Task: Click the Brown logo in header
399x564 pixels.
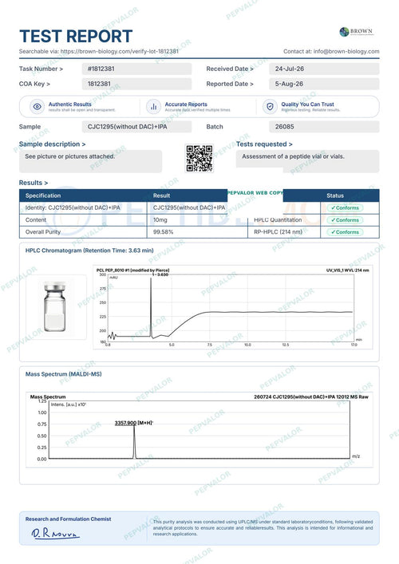Action: click(x=356, y=32)
